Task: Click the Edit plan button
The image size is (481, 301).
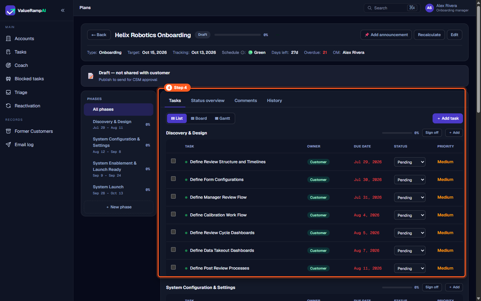Action: click(454, 35)
